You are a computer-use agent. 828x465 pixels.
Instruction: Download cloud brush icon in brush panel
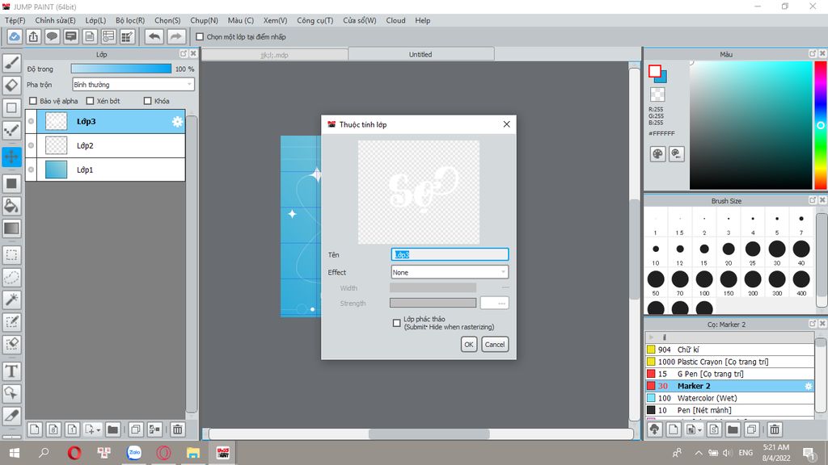pos(655,429)
